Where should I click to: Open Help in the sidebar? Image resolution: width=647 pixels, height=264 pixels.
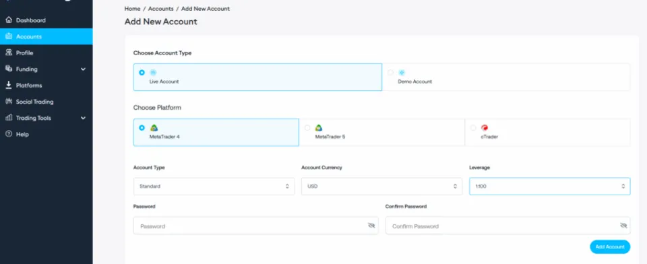click(x=47, y=134)
